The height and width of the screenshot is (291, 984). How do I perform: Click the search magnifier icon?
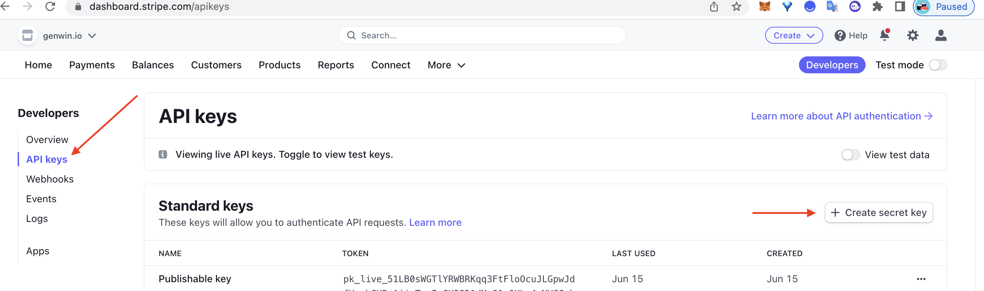351,36
